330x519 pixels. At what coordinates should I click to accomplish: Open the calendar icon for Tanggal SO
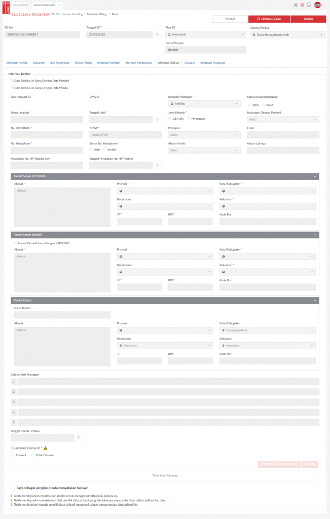coord(157,34)
